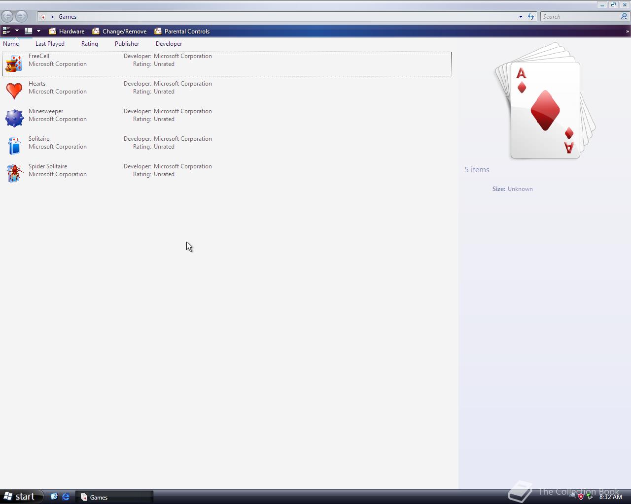Image resolution: width=631 pixels, height=504 pixels.
Task: Click the '5 items' text in details pane
Action: click(x=477, y=170)
